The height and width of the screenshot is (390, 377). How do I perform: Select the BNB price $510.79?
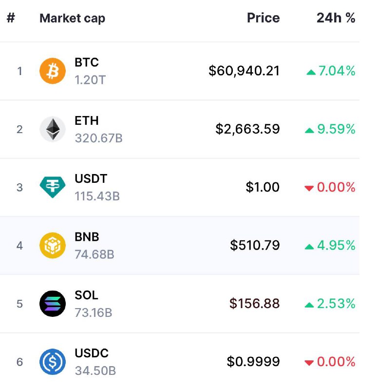(x=255, y=245)
